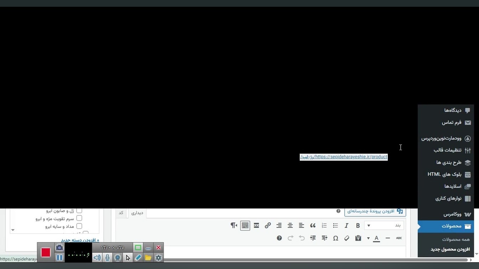Open ووکامرس in the admin sidebar
479x269 pixels.
point(452,214)
